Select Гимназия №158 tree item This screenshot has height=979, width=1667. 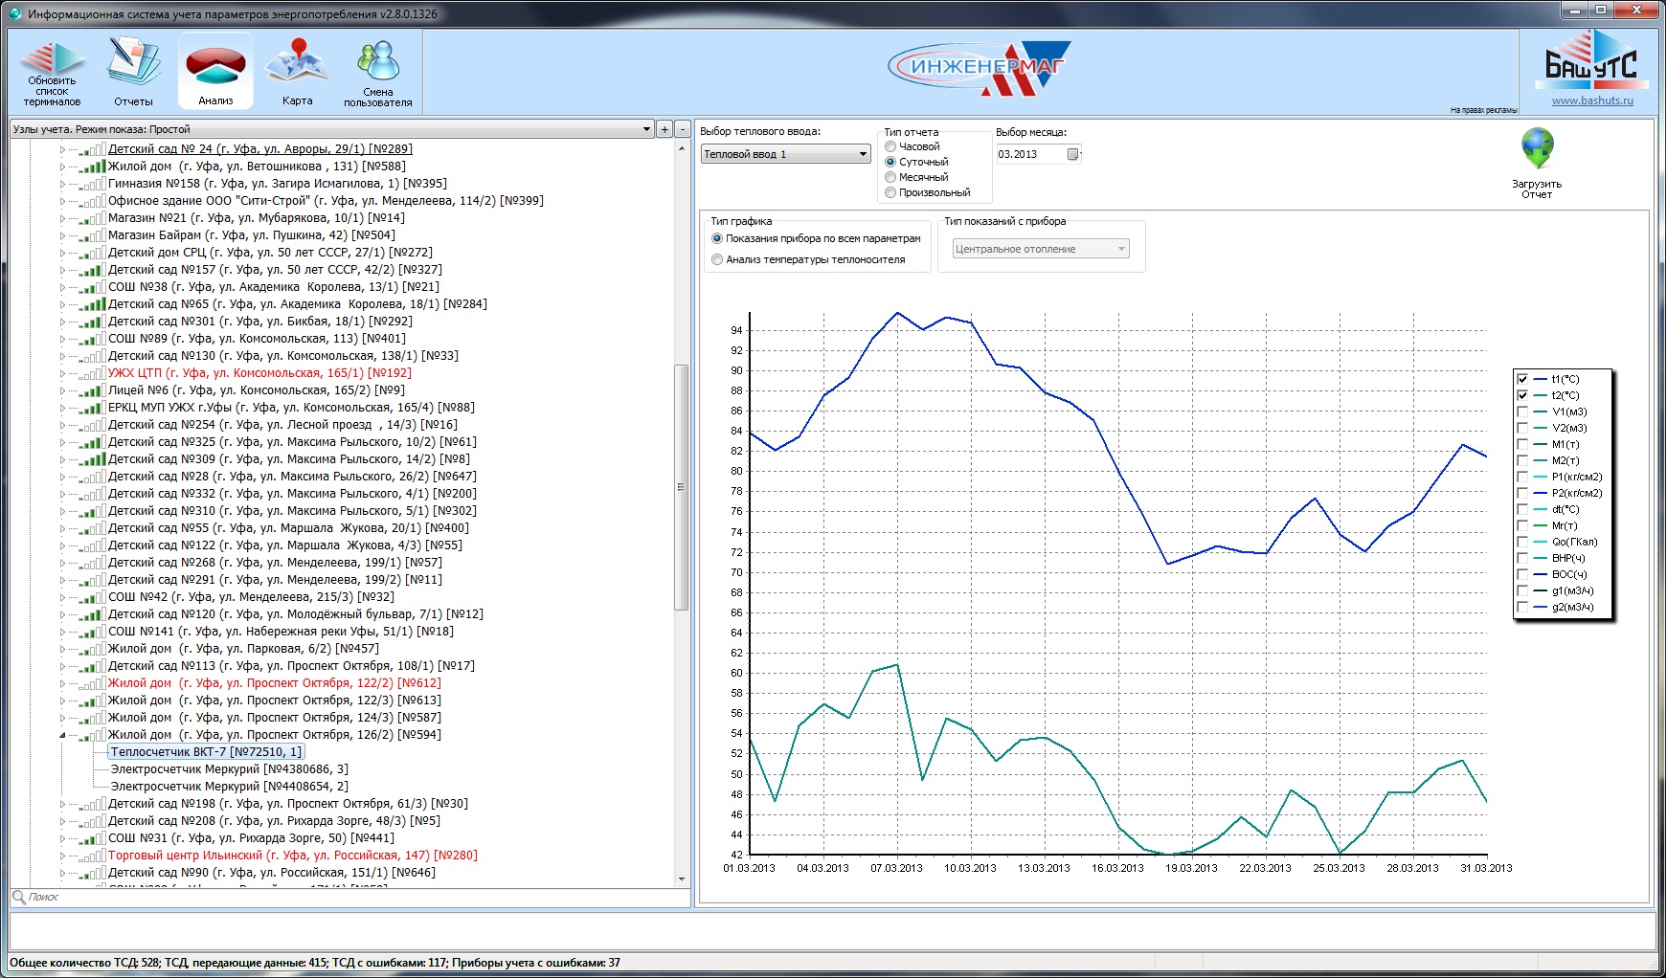[278, 184]
